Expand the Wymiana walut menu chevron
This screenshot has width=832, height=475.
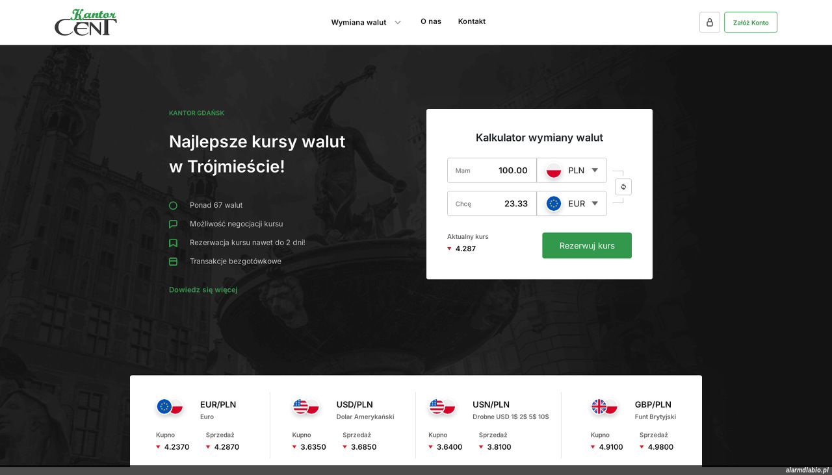click(x=398, y=22)
